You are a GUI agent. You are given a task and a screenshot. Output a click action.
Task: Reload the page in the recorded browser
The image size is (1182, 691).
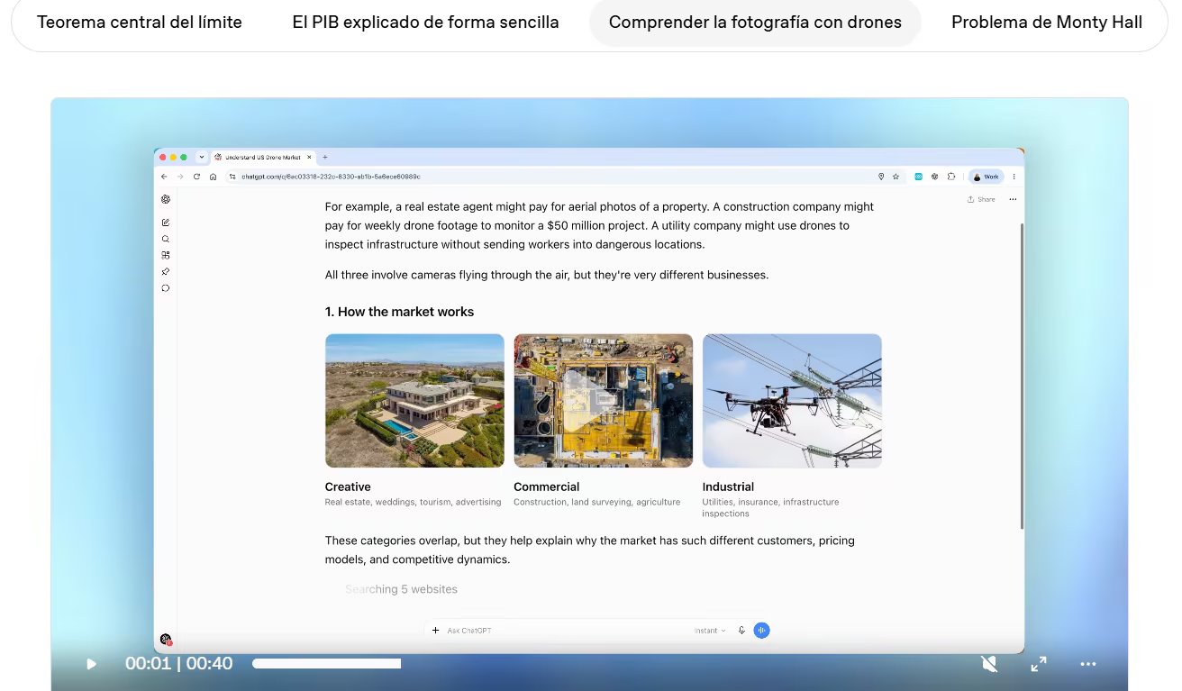(196, 177)
